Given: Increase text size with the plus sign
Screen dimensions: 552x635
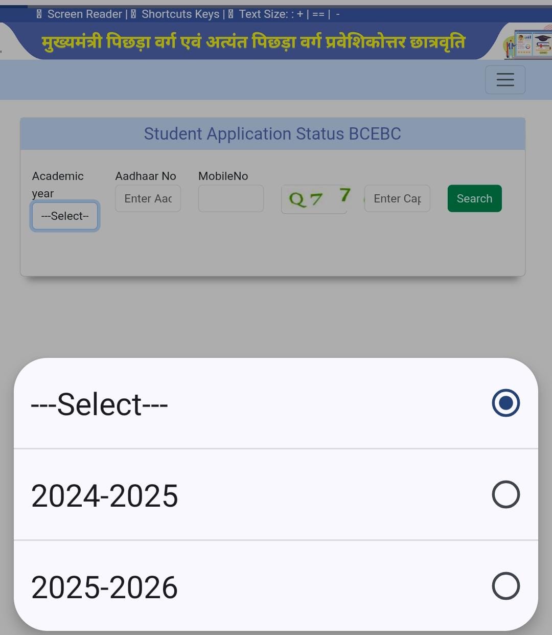Looking at the screenshot, I should [300, 14].
